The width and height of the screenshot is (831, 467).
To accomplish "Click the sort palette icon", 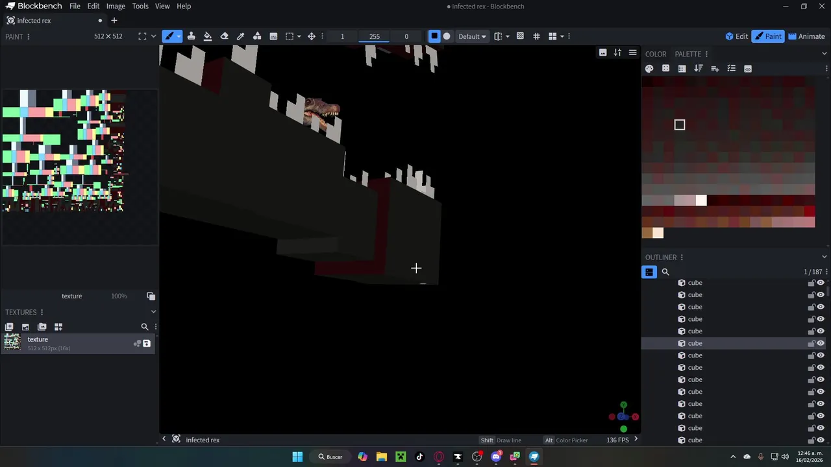I will pyautogui.click(x=699, y=68).
